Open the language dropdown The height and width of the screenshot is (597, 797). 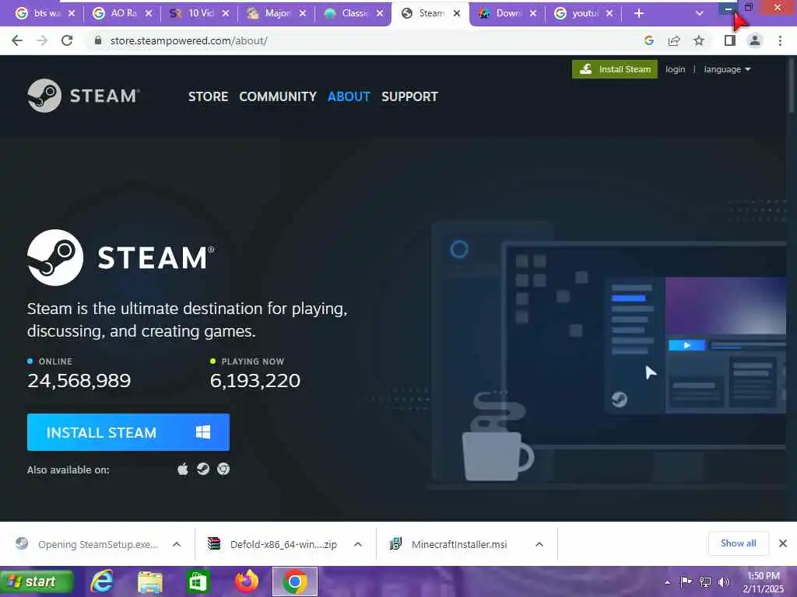click(x=727, y=69)
